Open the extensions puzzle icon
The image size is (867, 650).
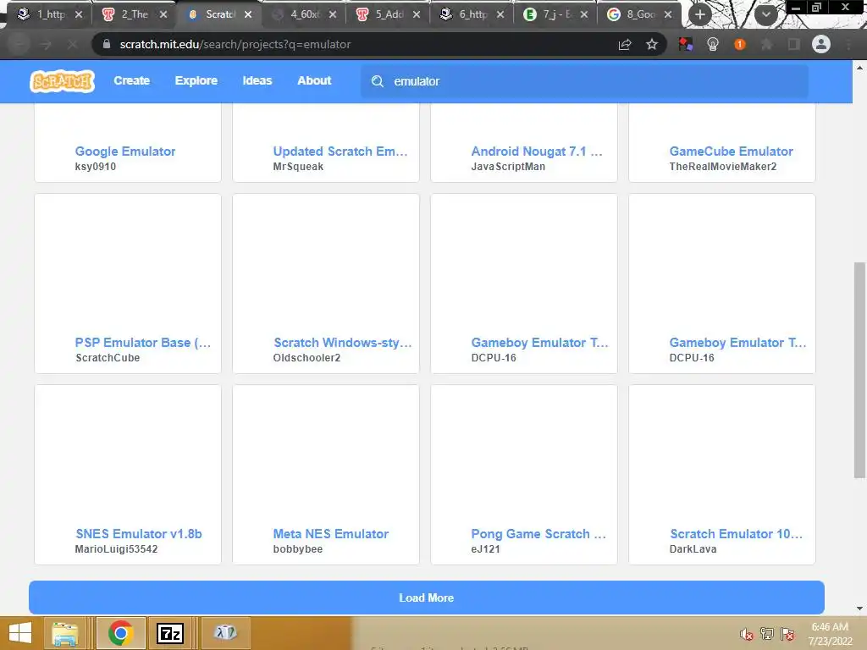click(x=766, y=44)
